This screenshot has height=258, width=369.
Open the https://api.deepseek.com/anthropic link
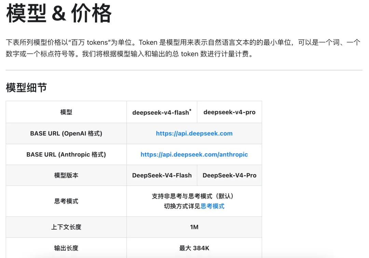tap(194, 154)
